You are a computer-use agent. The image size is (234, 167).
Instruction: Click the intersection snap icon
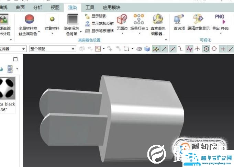(197, 49)
